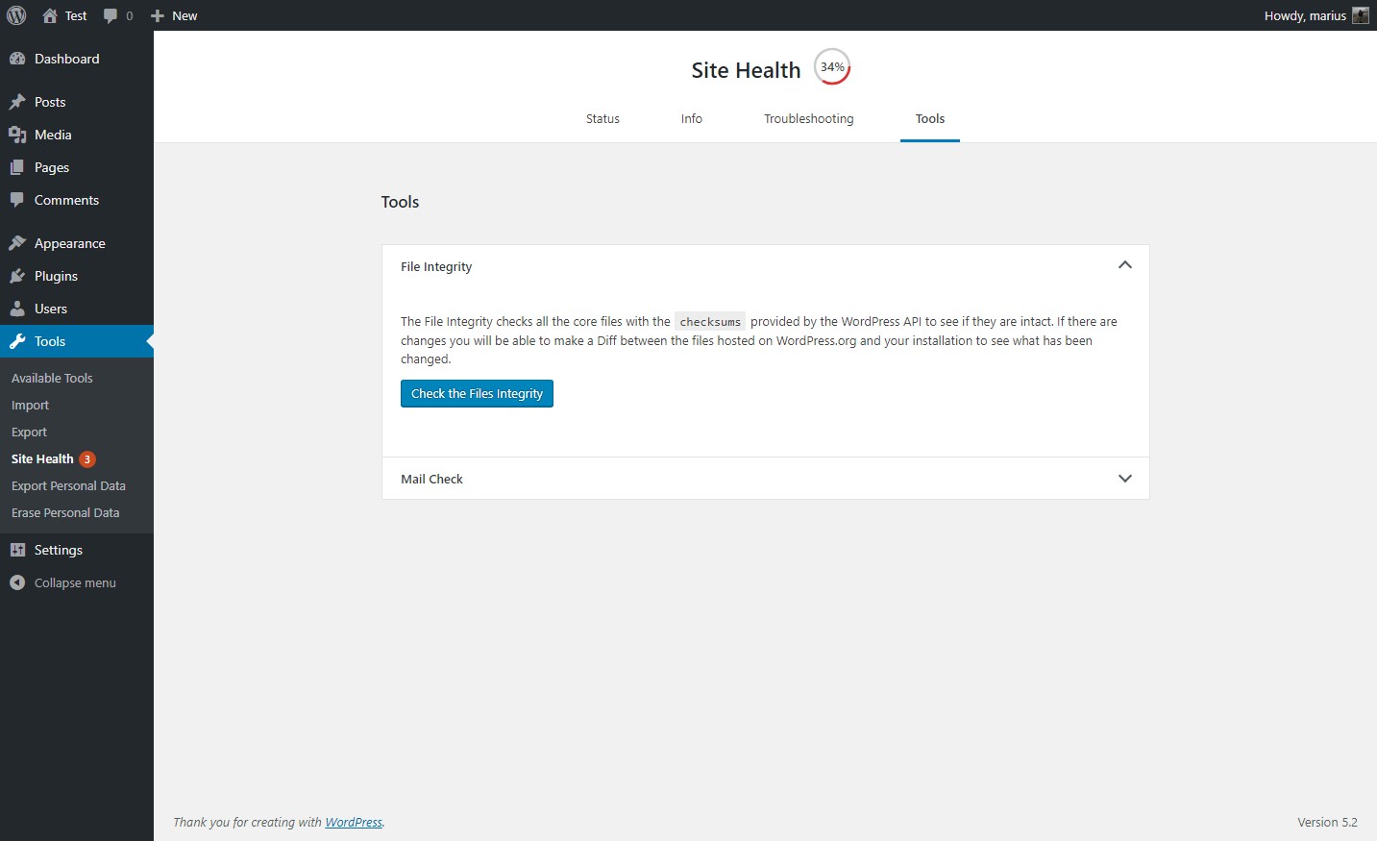Click the Plugins plug icon
The height and width of the screenshot is (841, 1377).
pos(17,276)
